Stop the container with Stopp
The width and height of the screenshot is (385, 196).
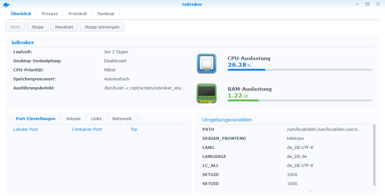pyautogui.click(x=38, y=27)
